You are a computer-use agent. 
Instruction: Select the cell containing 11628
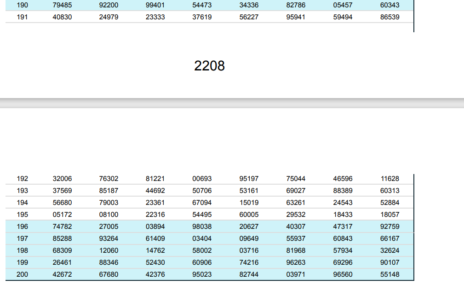point(389,179)
